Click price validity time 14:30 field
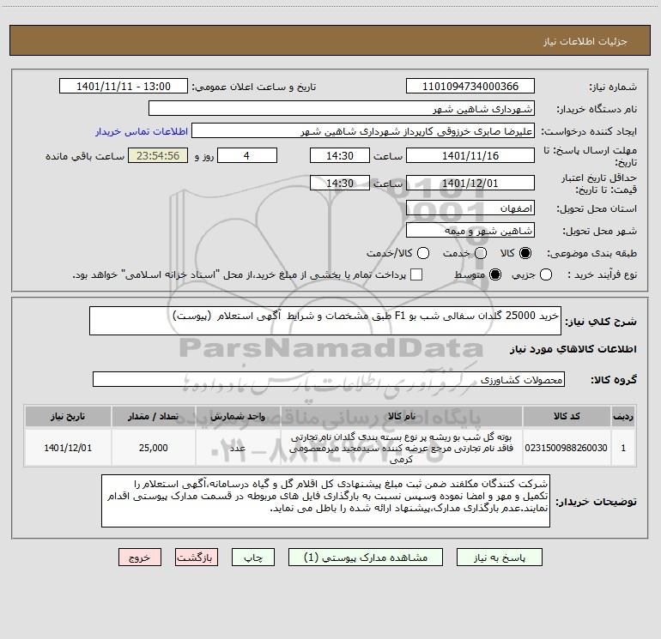 pyautogui.click(x=340, y=184)
